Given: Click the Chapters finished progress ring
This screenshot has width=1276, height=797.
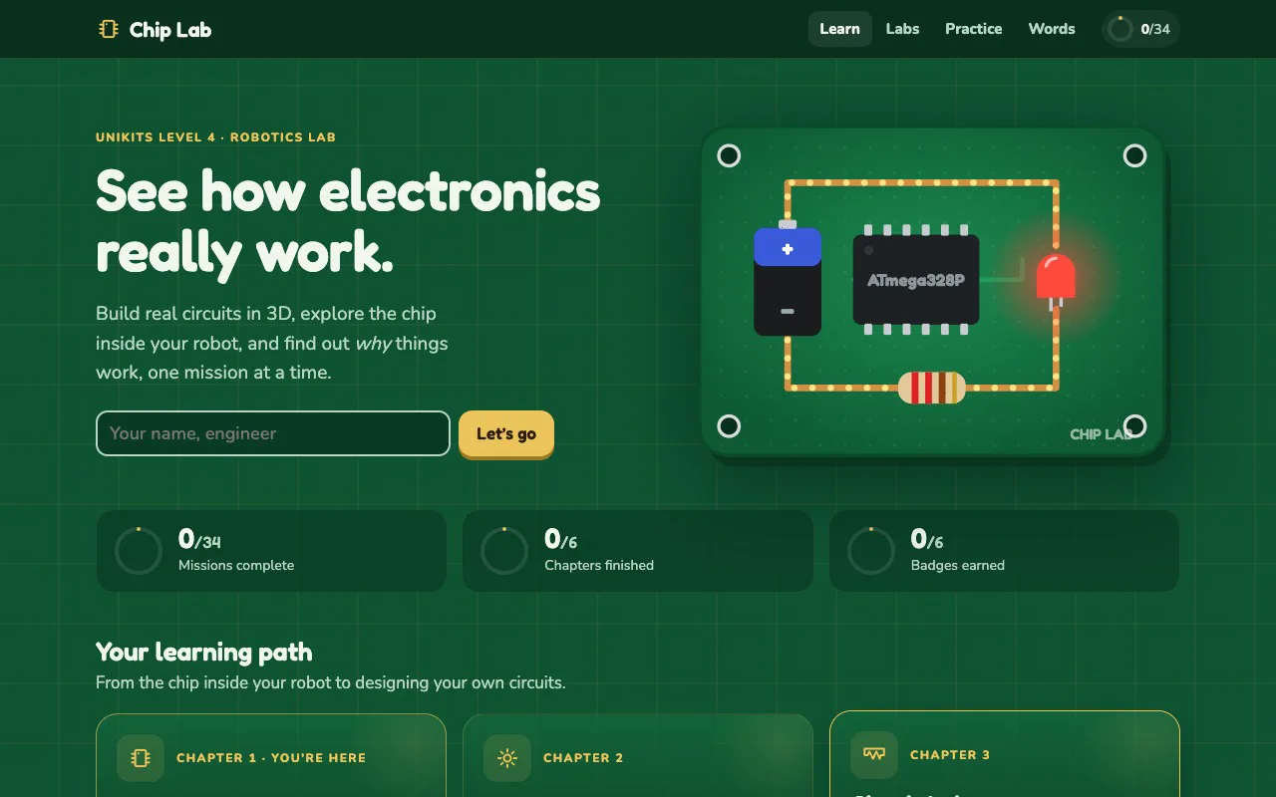Looking at the screenshot, I should coord(504,551).
